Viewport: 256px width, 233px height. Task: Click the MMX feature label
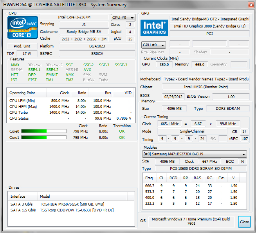pos(15,65)
